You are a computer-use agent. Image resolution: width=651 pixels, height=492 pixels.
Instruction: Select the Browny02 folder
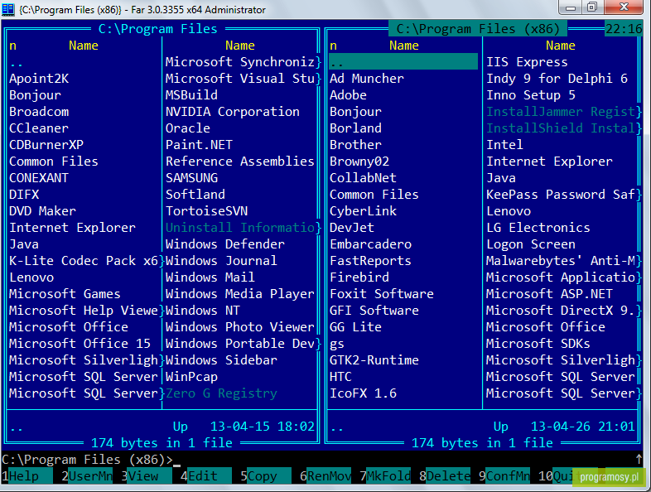click(x=359, y=162)
